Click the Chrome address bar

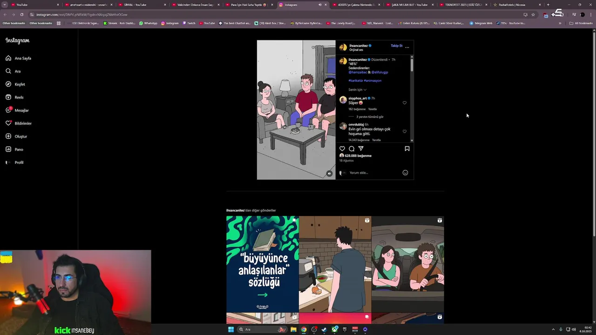click(x=275, y=14)
